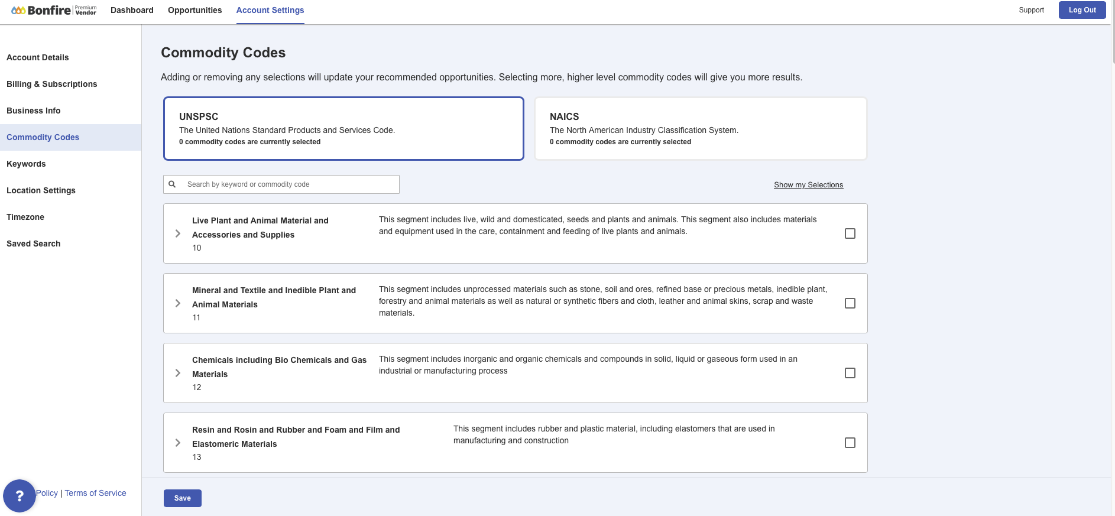Open the help question mark bubble
Viewport: 1115px width, 516px height.
click(20, 495)
